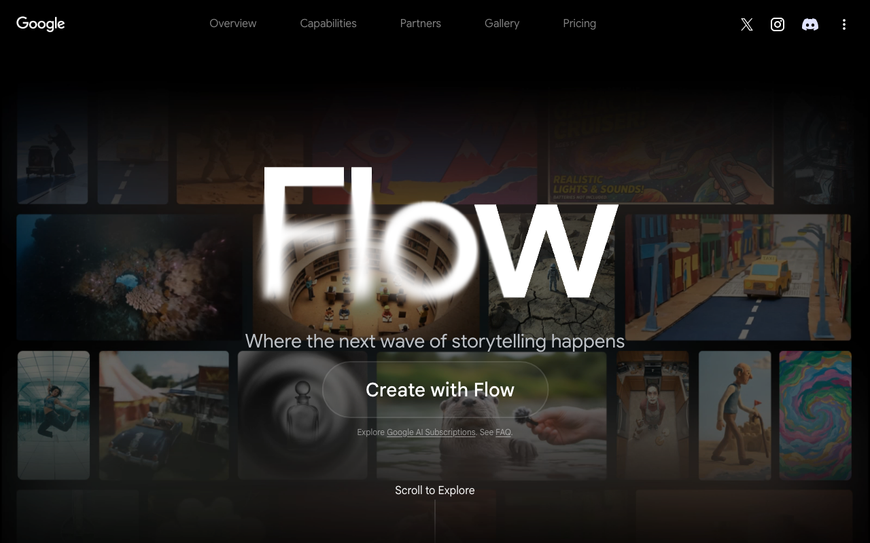
Task: Open the Instagram icon link
Action: [x=778, y=24]
